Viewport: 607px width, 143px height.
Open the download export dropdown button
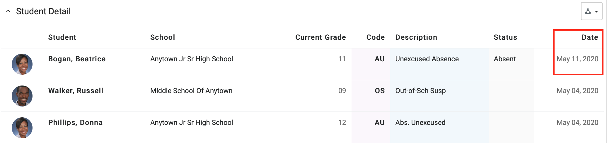pyautogui.click(x=591, y=11)
